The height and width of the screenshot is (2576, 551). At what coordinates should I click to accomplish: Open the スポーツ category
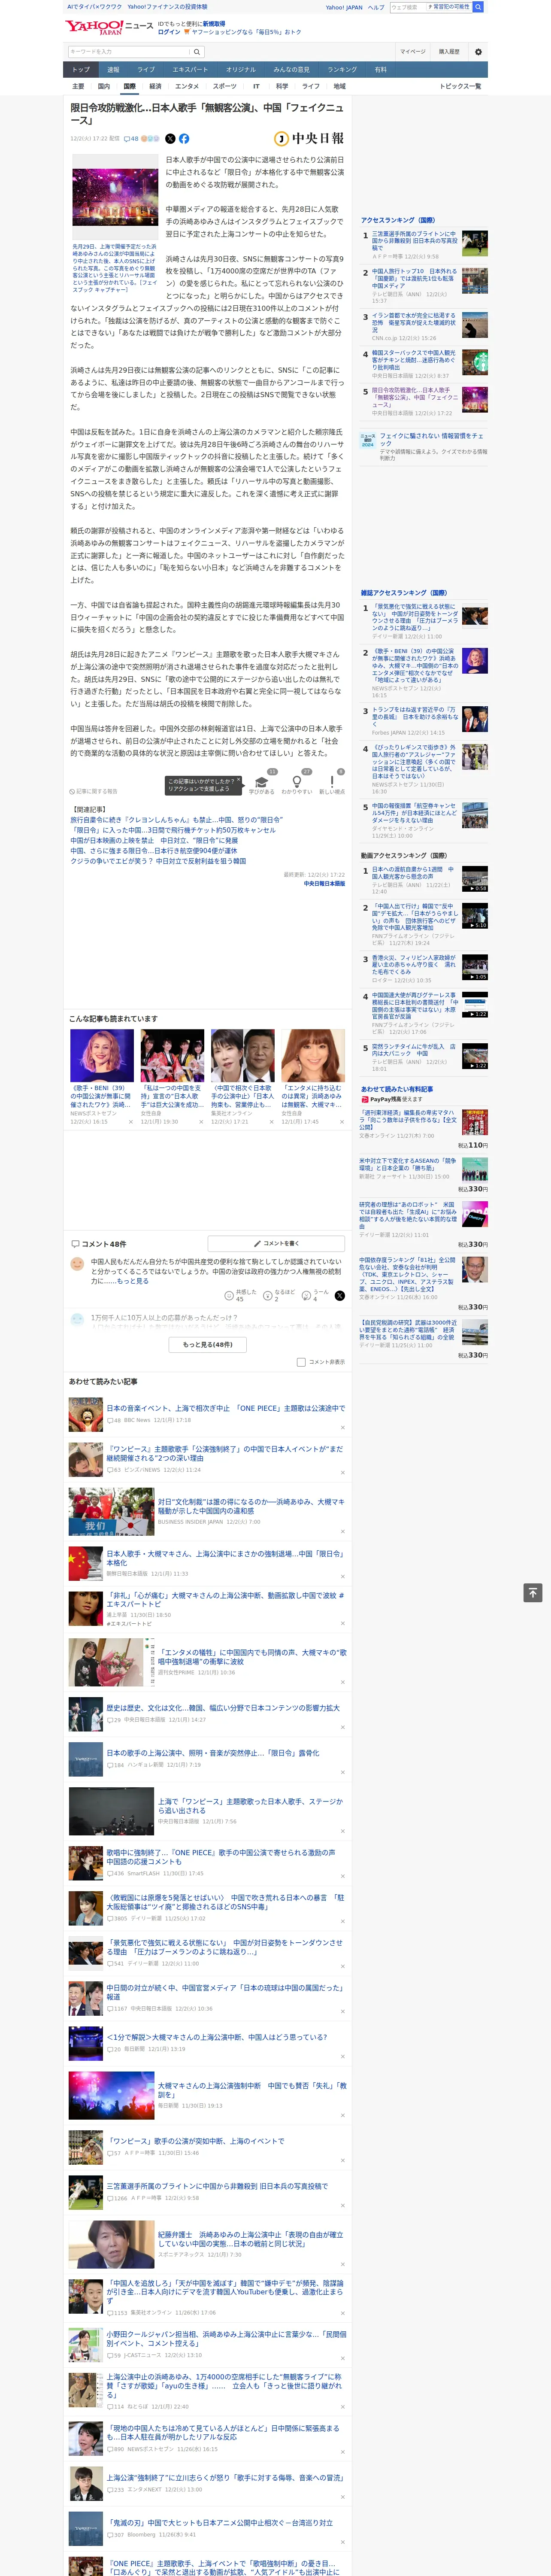click(x=225, y=87)
